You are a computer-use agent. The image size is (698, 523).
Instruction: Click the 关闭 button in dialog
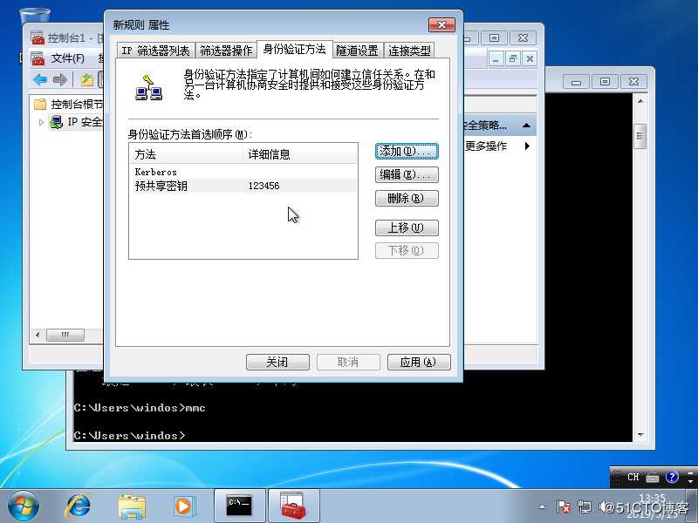tap(277, 362)
